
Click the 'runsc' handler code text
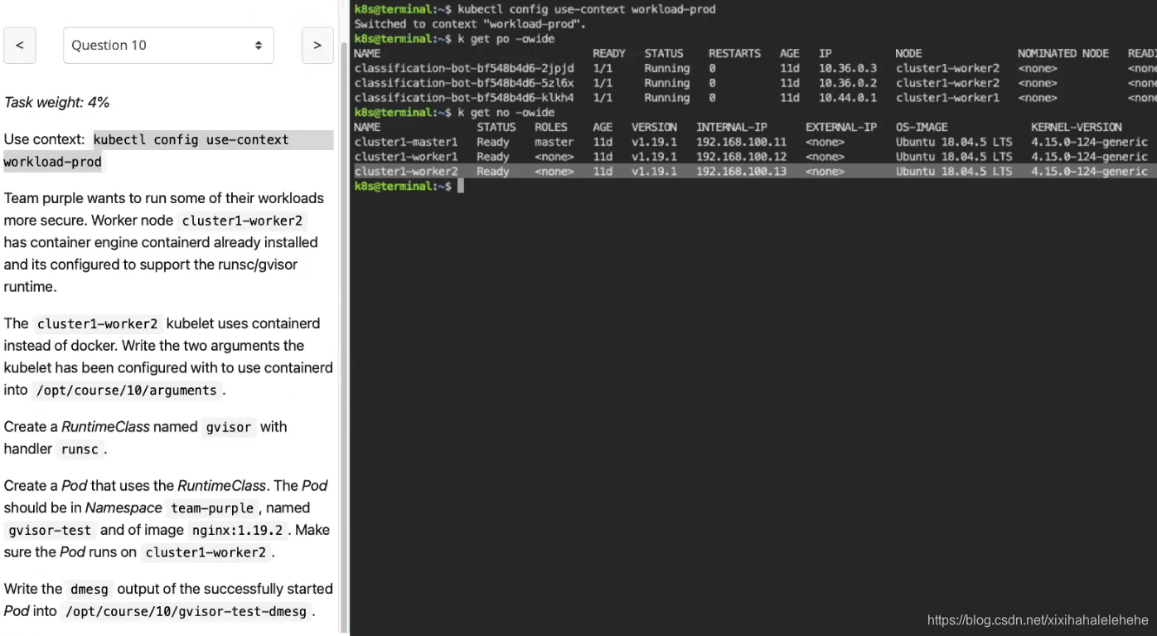(80, 449)
